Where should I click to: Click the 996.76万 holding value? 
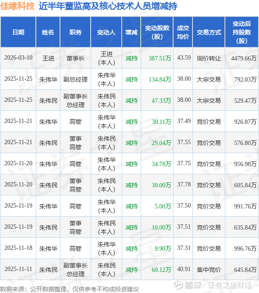pyautogui.click(x=245, y=249)
